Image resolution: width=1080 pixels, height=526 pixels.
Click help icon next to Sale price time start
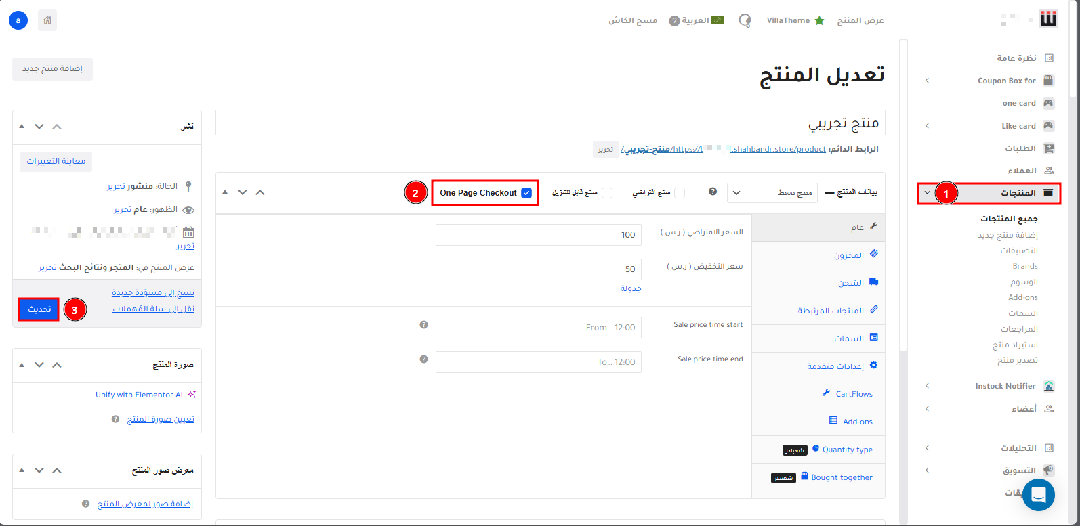[424, 325]
